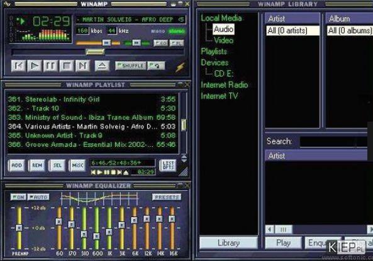Screen dimensions: 373x261
Task: Click mini Next button in playlist window
Action: click(119, 173)
